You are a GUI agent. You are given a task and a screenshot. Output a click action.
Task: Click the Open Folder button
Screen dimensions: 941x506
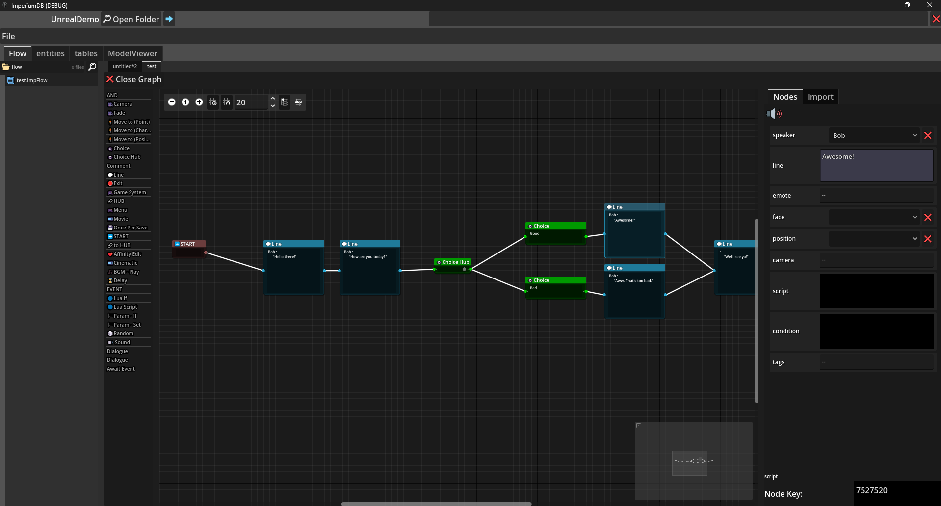131,19
